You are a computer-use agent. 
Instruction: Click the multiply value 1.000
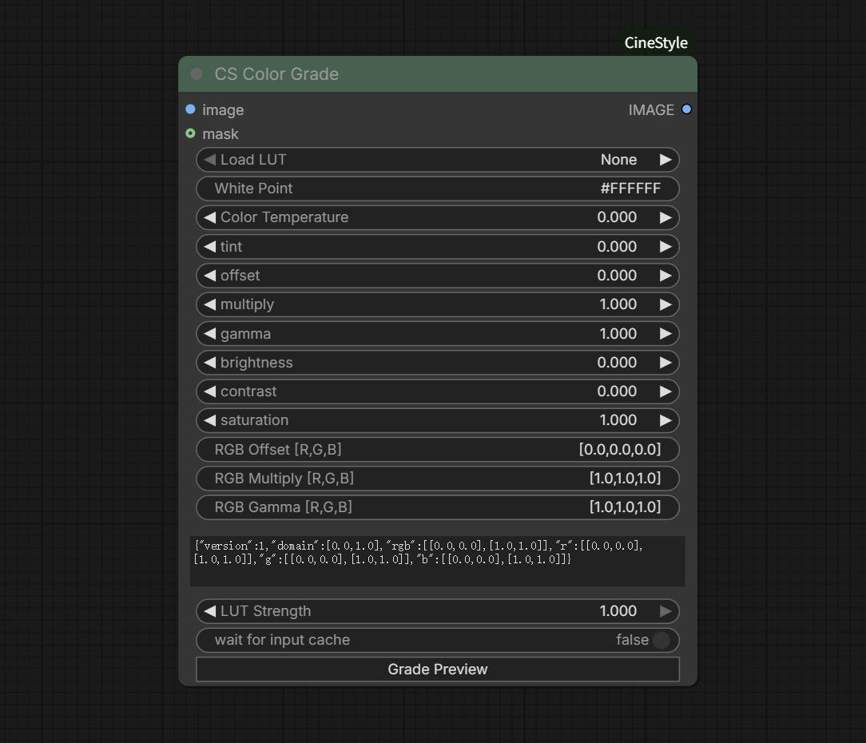click(618, 304)
